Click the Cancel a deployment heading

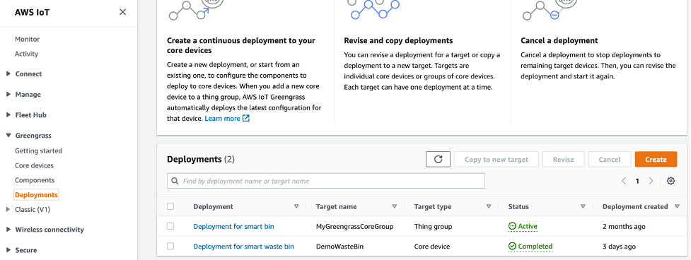(x=559, y=40)
